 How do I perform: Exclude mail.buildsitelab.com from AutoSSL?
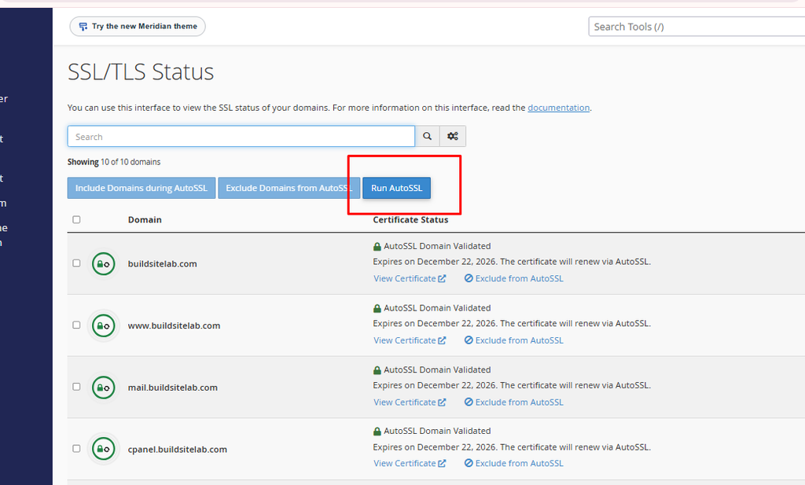(514, 402)
